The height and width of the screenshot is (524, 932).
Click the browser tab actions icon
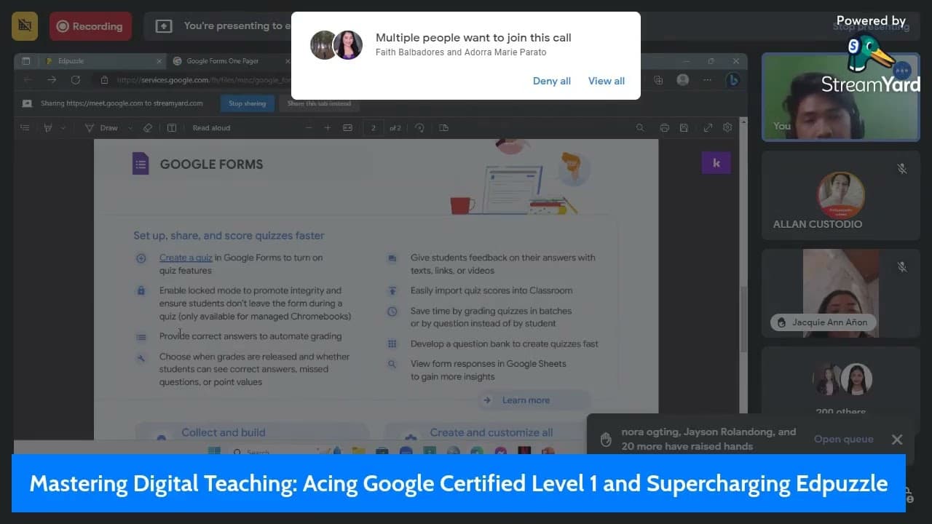pos(26,61)
